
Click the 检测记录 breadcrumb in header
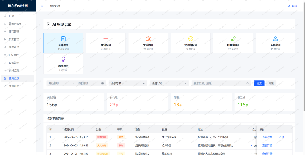[x=55, y=6]
